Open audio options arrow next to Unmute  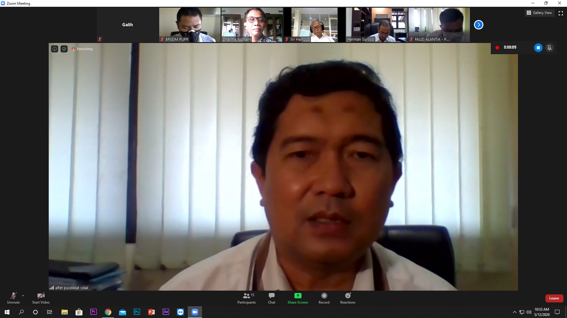click(23, 296)
